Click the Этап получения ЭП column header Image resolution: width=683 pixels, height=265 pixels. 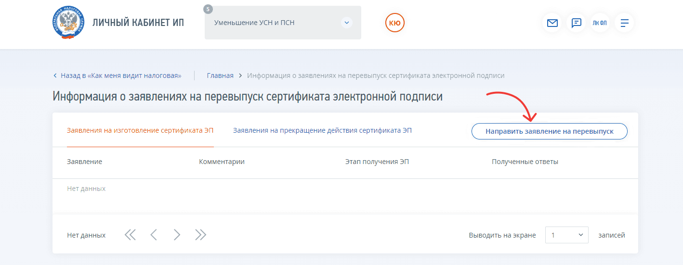pos(377,162)
